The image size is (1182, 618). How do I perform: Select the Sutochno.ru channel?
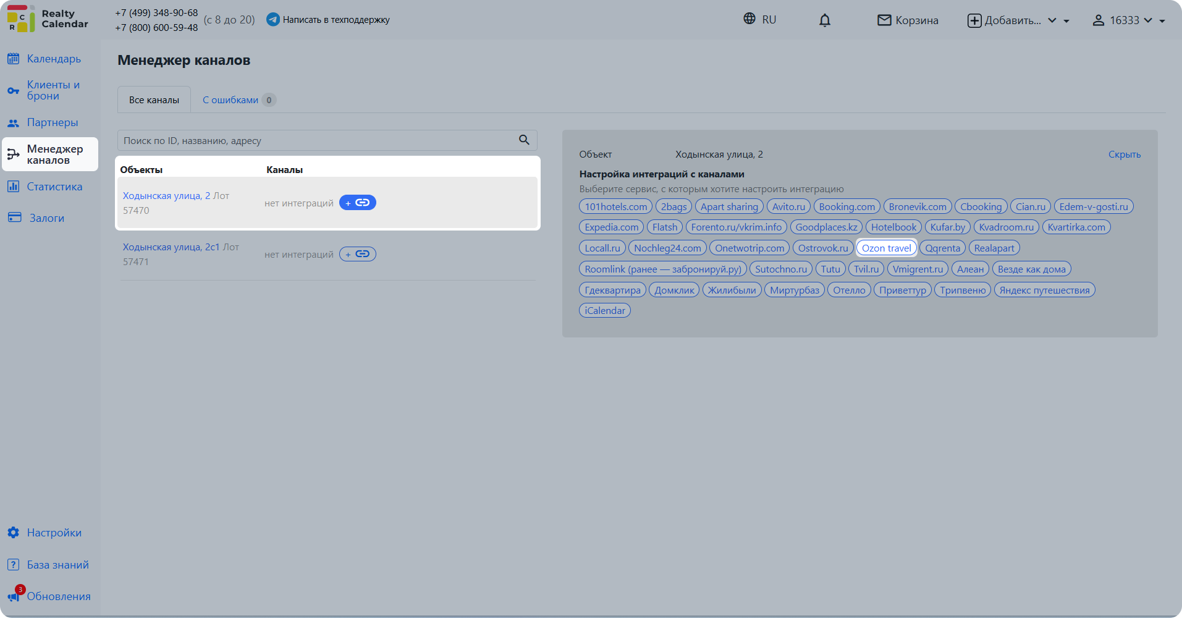[x=781, y=269]
